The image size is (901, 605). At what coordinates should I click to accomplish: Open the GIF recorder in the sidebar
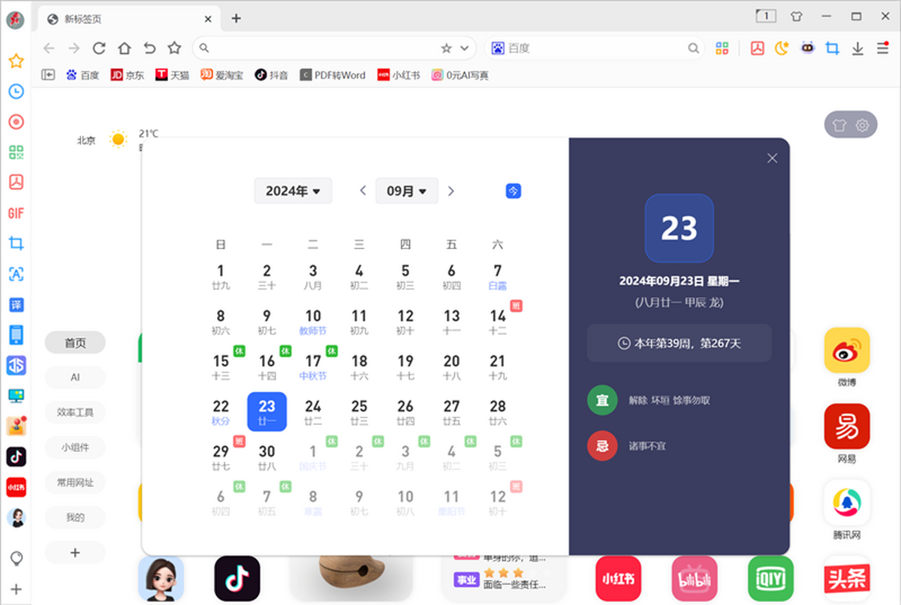(16, 213)
